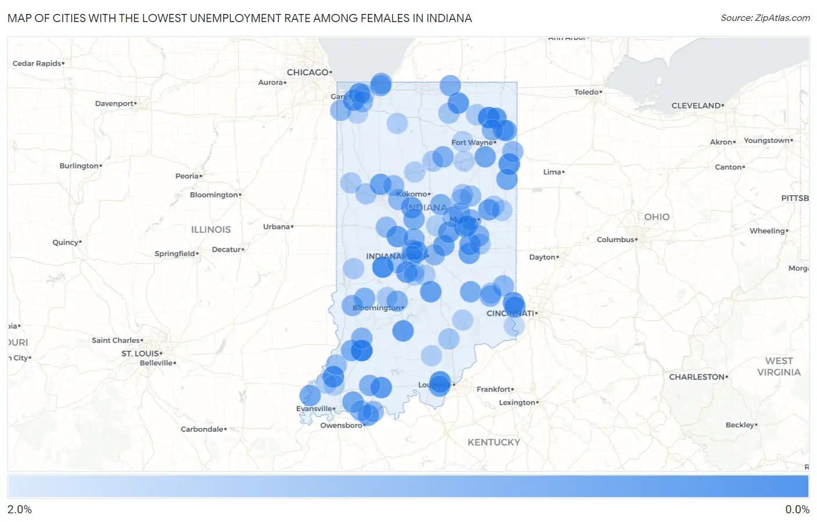
Task: Click the Peoria city label
Action: (x=187, y=176)
